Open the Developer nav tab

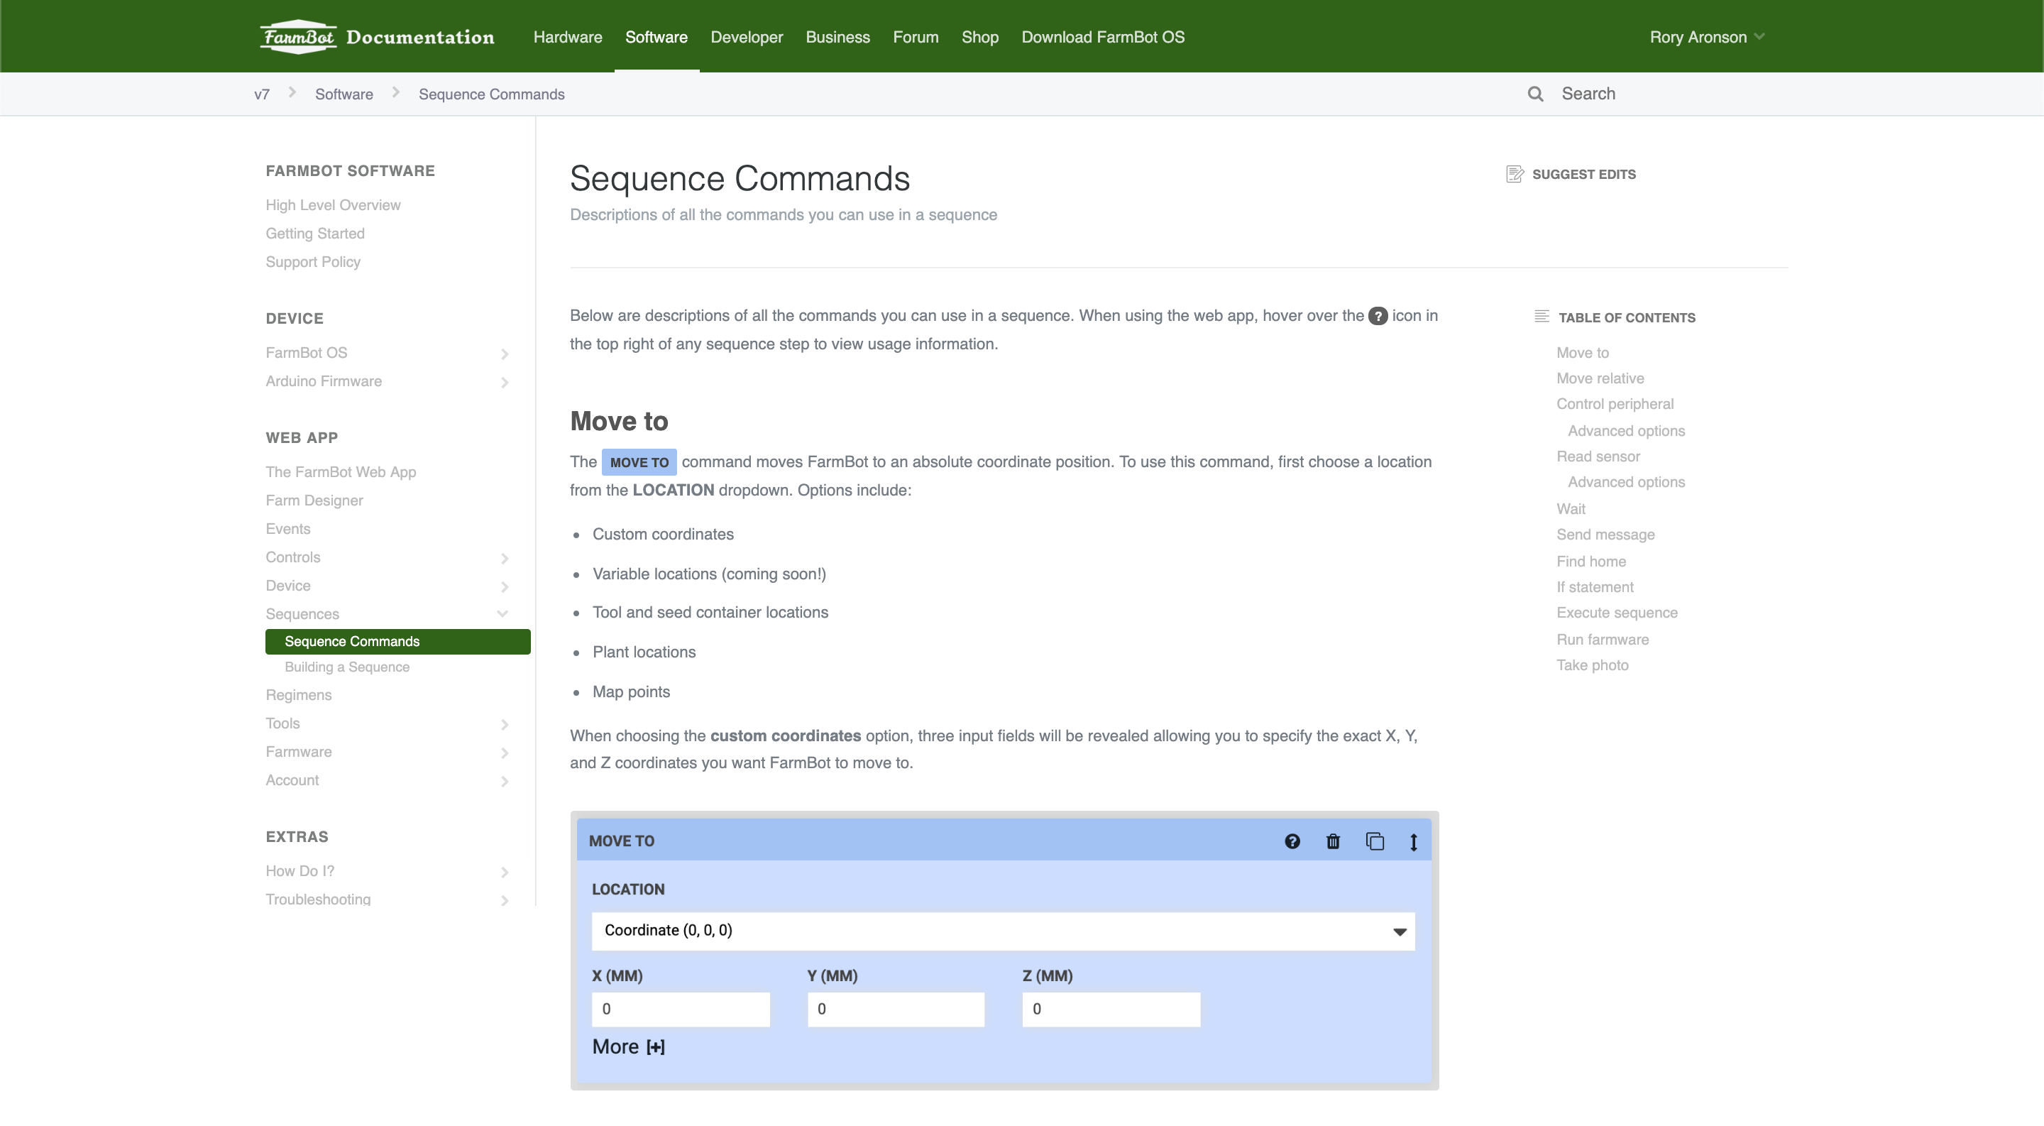coord(746,36)
